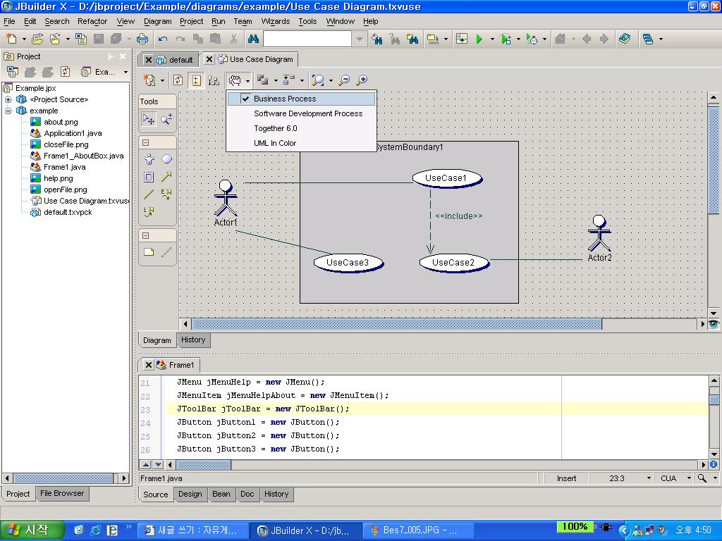Expand the Project Source tree node
The width and height of the screenshot is (722, 541).
[x=8, y=99]
